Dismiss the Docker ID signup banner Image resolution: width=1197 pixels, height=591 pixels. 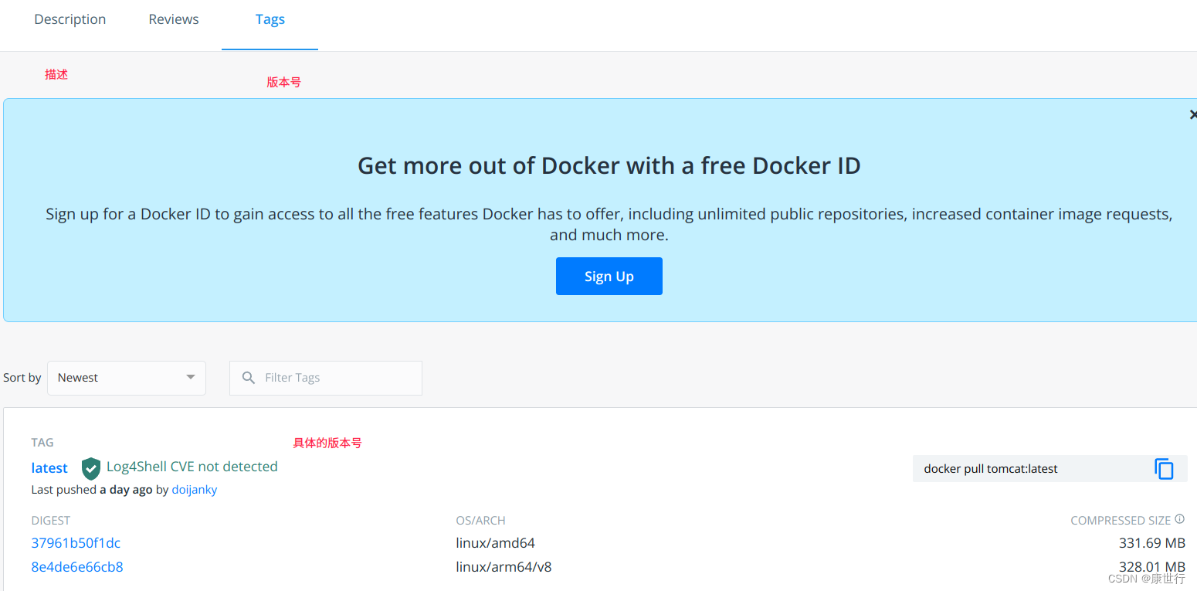[x=1192, y=114]
